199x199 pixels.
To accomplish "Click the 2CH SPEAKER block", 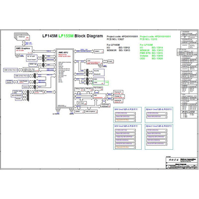I will [16, 96].
